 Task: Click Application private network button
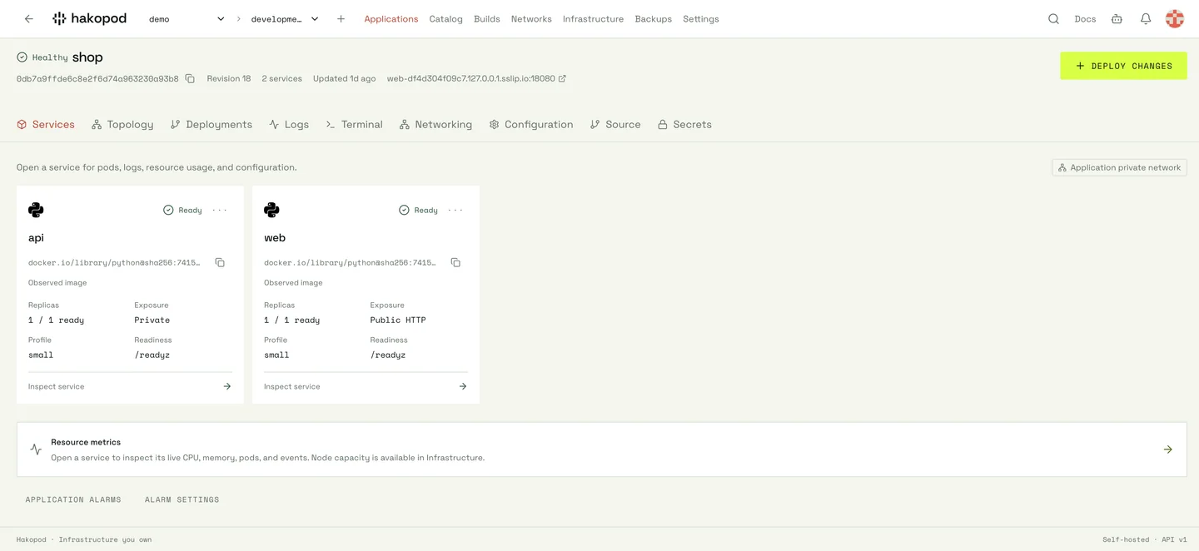point(1119,167)
